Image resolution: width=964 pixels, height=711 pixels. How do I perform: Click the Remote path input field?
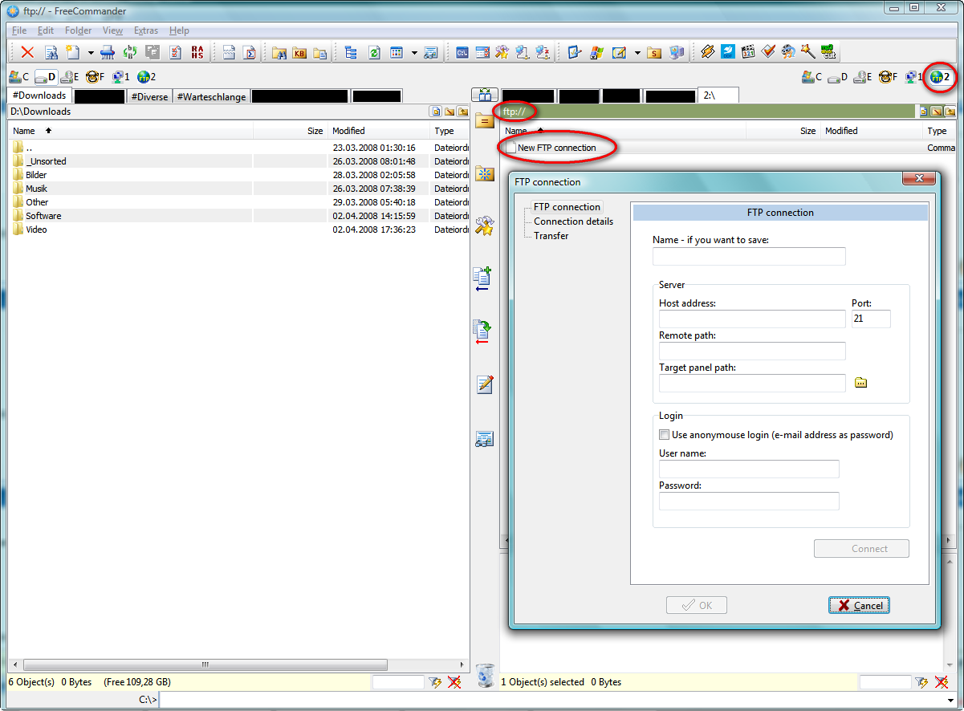click(752, 351)
